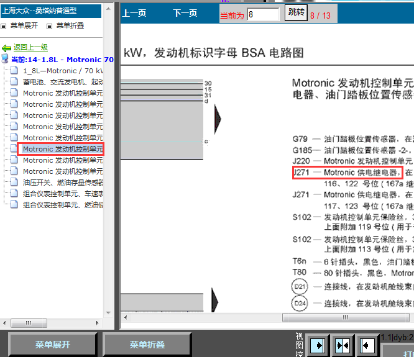
Task: Click computer icon beside 当前:14-1.8L
Action: coord(5,58)
